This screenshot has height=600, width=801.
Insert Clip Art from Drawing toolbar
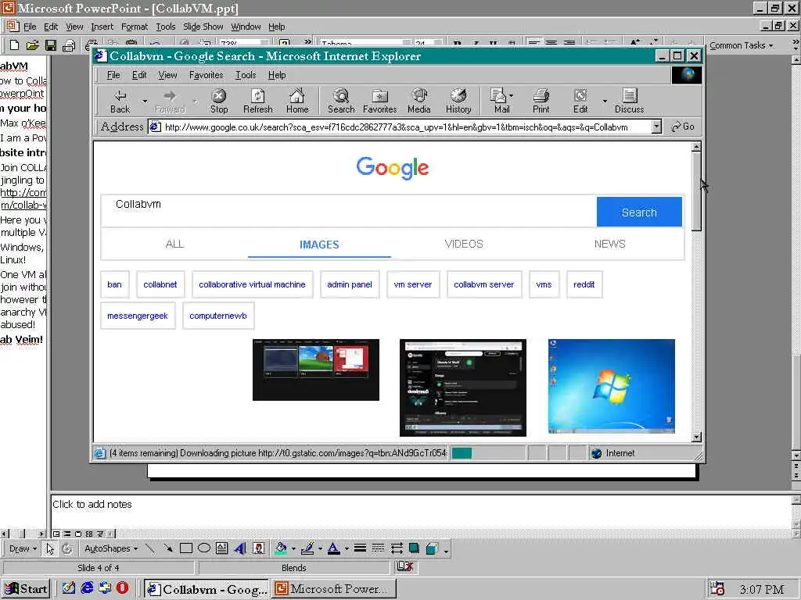[259, 548]
